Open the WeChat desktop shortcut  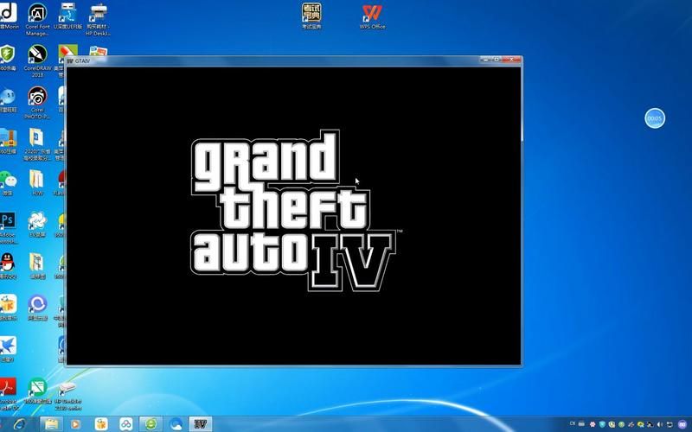click(x=8, y=182)
